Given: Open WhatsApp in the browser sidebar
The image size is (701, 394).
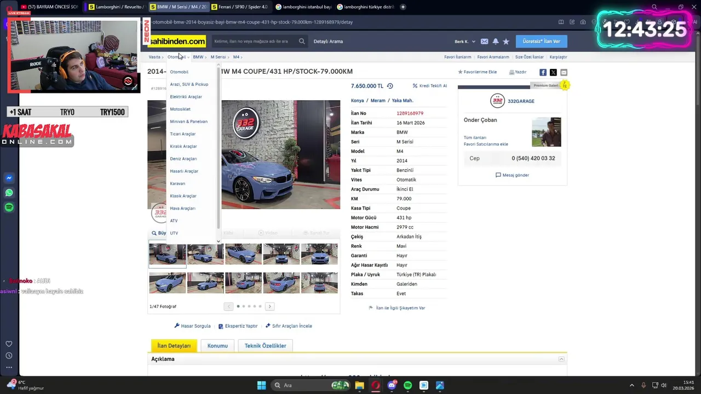Looking at the screenshot, I should click(x=9, y=193).
